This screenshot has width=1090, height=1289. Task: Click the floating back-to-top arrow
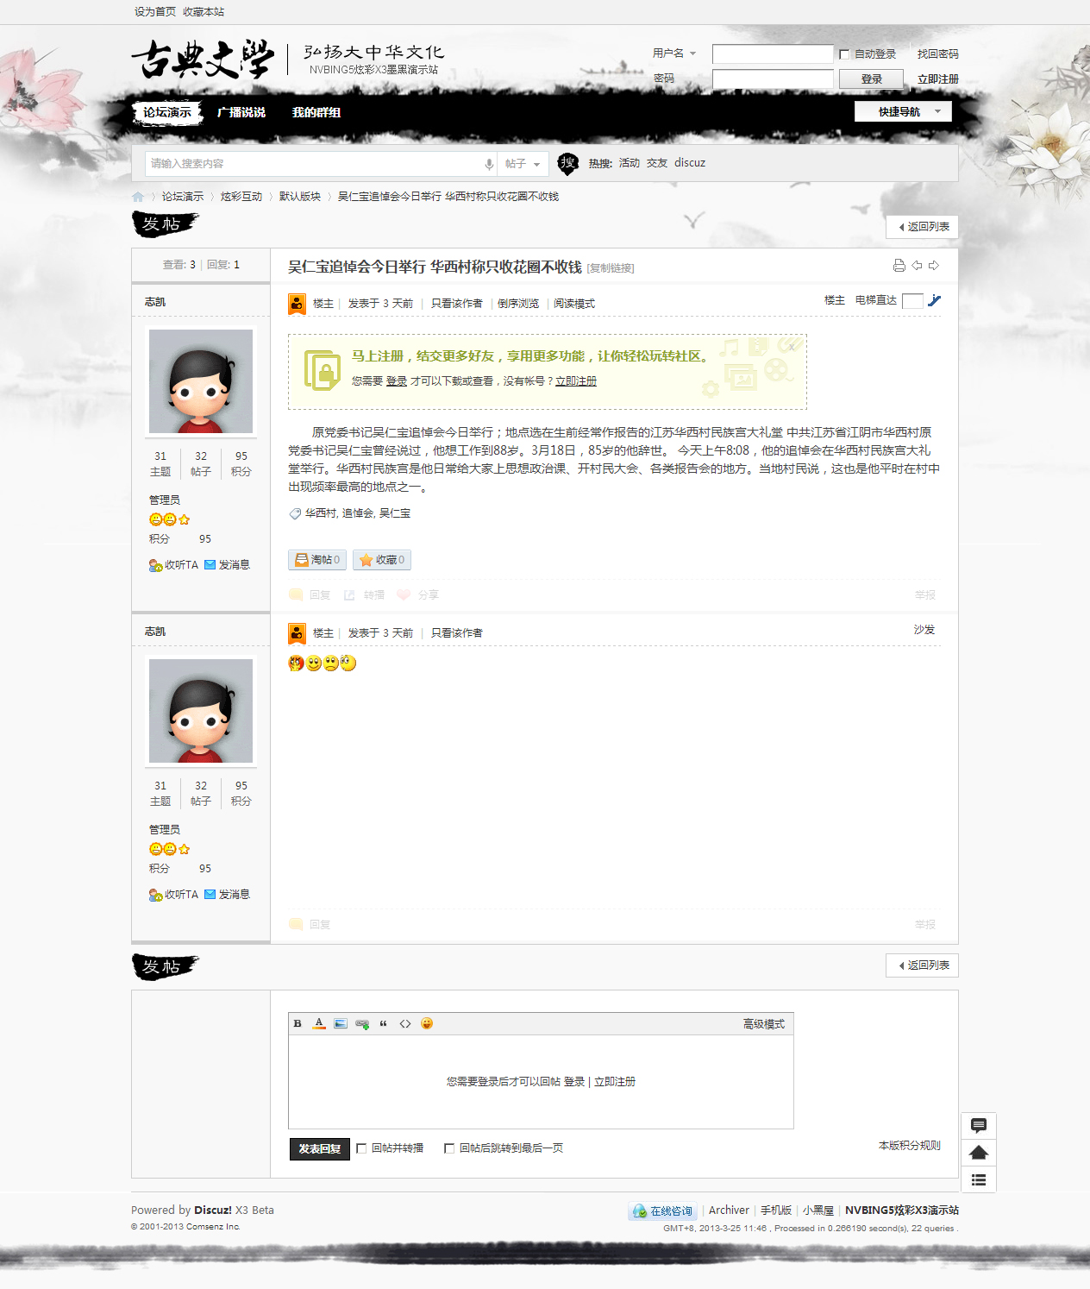point(979,1153)
